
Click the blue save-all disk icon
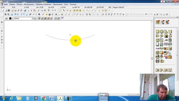pyautogui.click(x=25, y=11)
